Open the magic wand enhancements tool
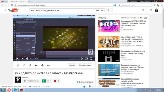This screenshot has width=164, height=92. [x=24, y=65]
